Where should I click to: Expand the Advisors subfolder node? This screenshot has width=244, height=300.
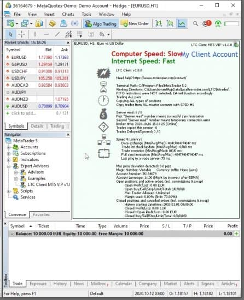(16, 172)
